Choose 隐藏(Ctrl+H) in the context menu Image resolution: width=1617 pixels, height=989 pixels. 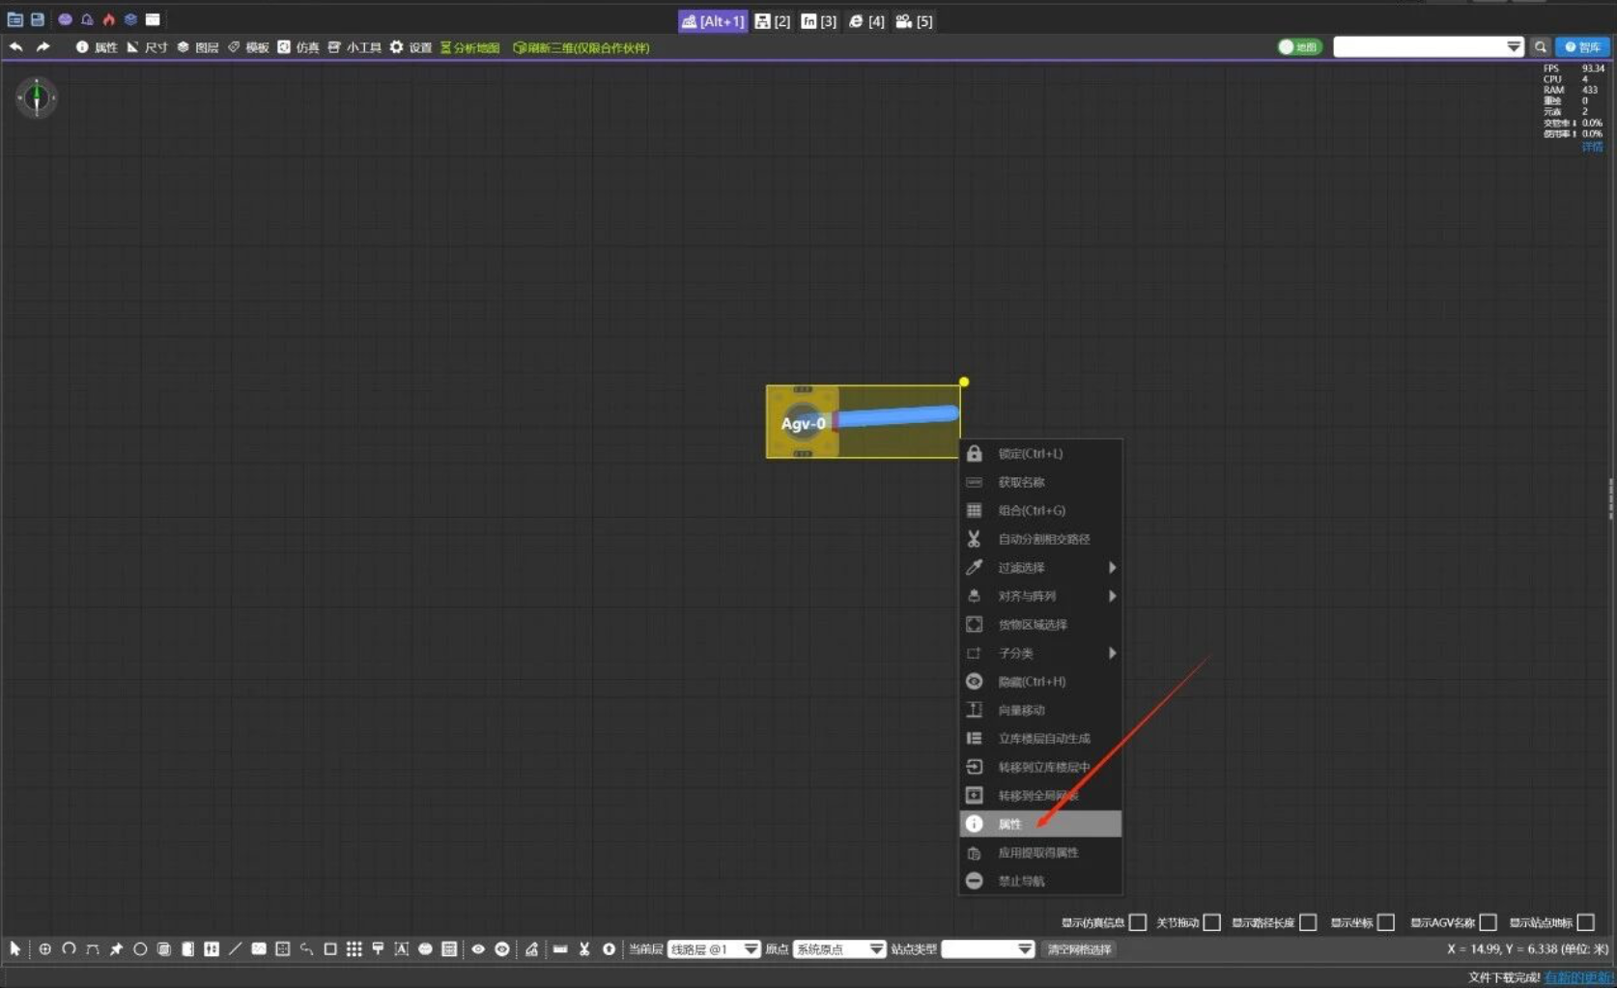1040,682
